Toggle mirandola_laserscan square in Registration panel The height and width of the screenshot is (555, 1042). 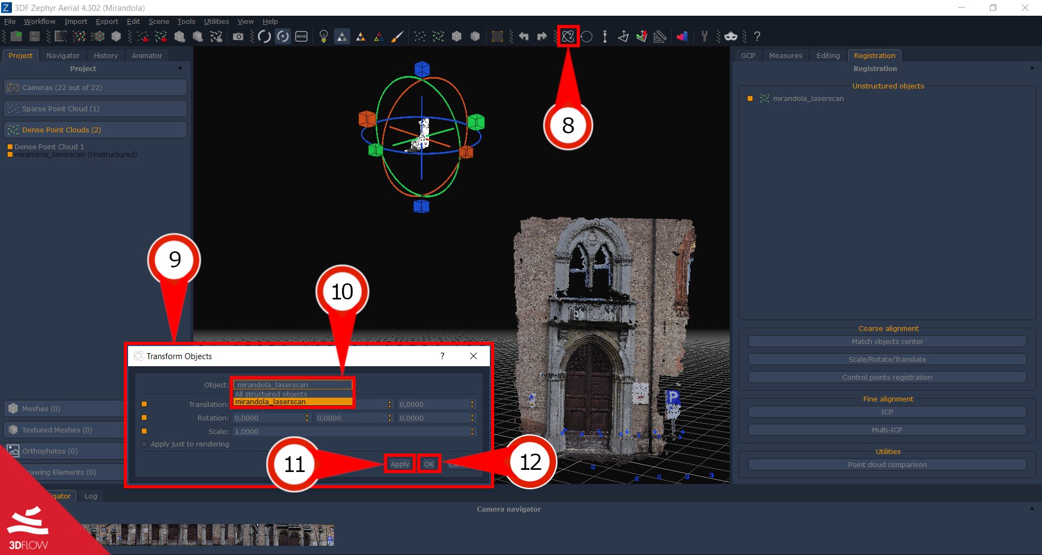pyautogui.click(x=750, y=99)
